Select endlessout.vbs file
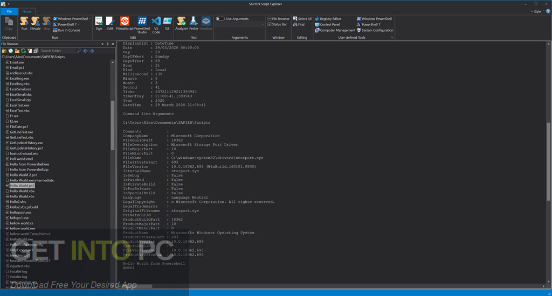Image resolution: width=552 pixels, height=296 pixels. [x=21, y=73]
